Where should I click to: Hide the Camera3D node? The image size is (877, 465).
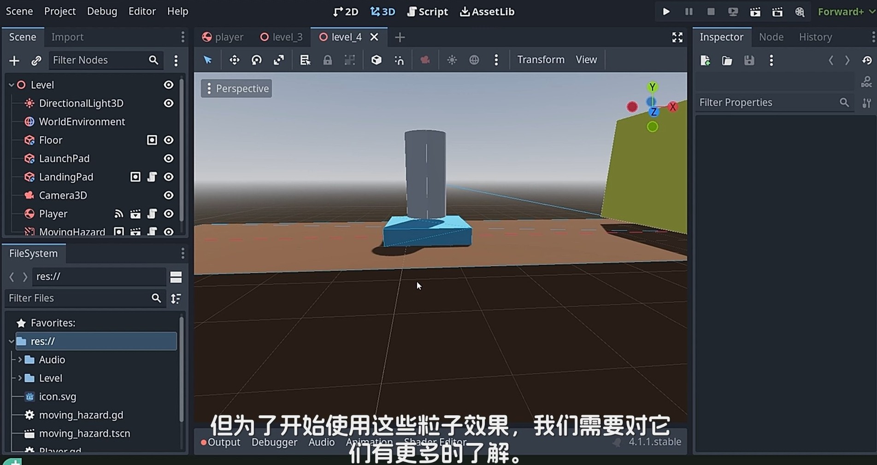click(x=169, y=195)
